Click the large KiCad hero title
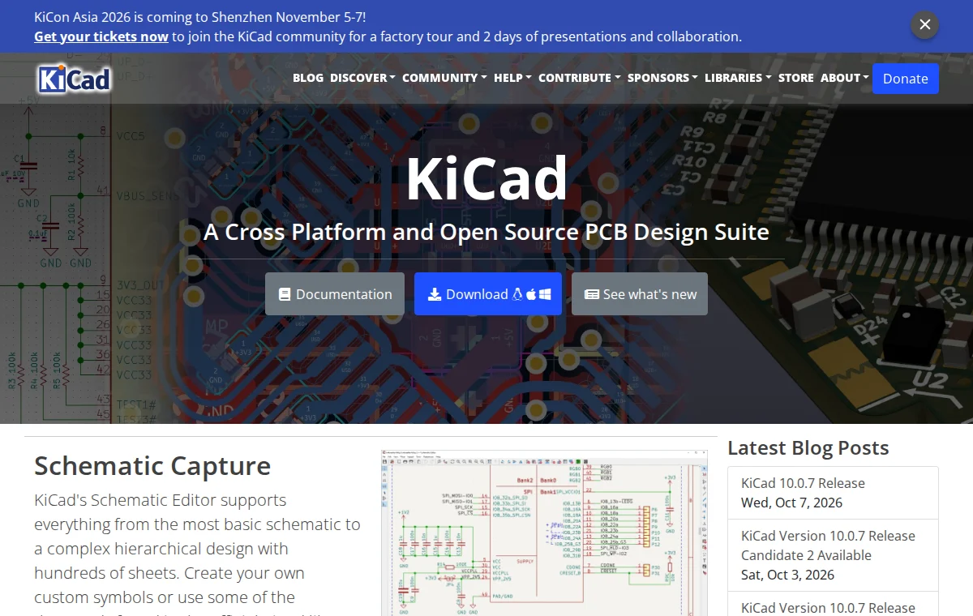 click(486, 178)
